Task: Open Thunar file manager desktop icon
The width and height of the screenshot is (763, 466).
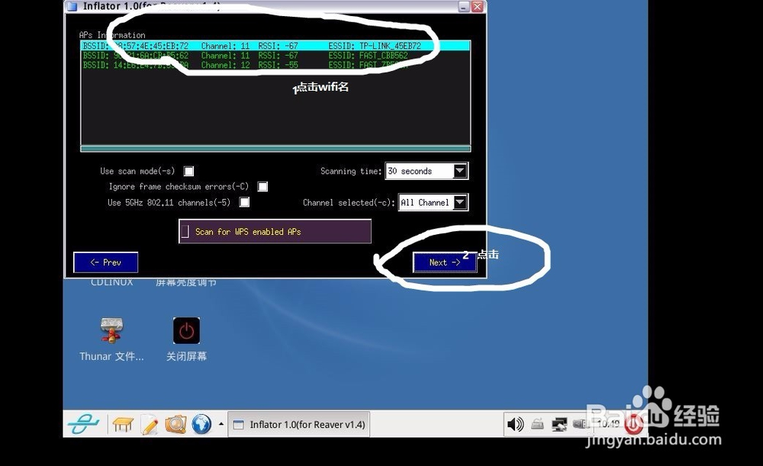Action: [x=111, y=339]
